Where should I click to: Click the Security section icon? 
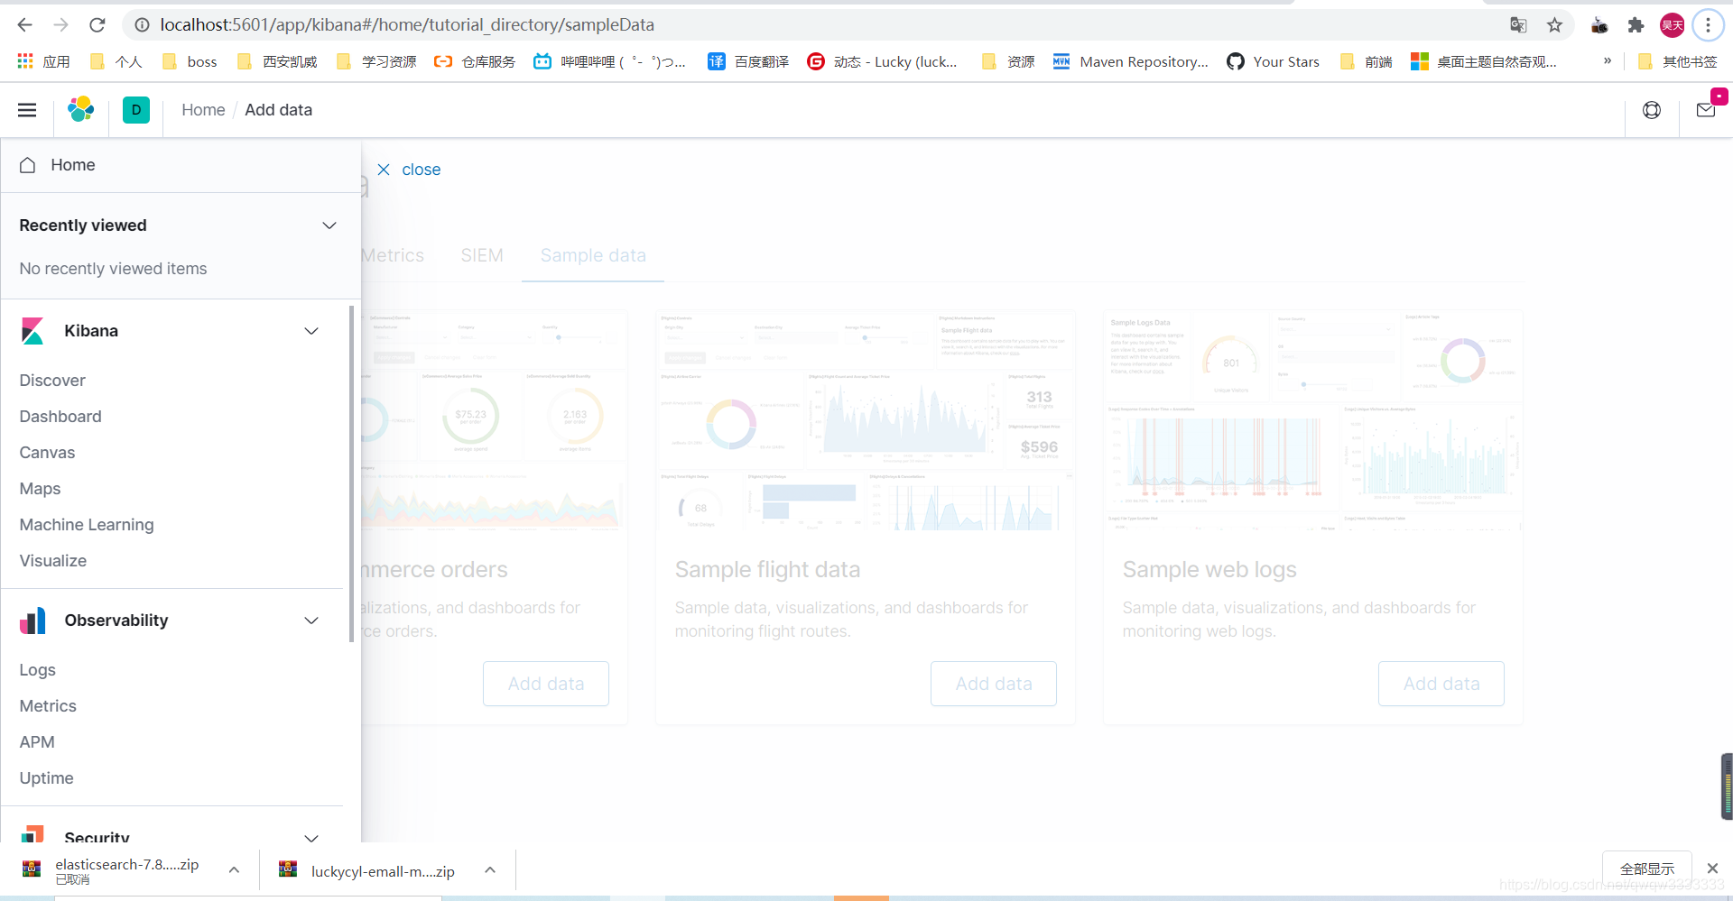(x=32, y=833)
